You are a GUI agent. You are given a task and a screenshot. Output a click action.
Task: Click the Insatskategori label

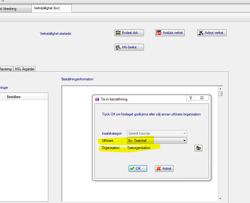pos(112,133)
